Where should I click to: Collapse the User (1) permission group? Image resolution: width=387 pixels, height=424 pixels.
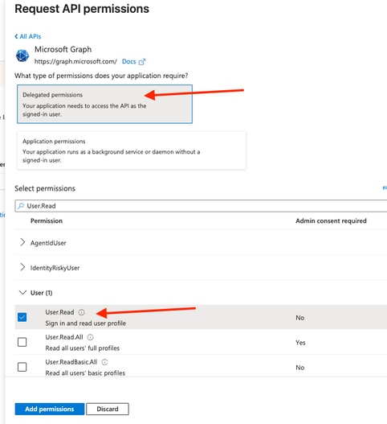click(22, 292)
